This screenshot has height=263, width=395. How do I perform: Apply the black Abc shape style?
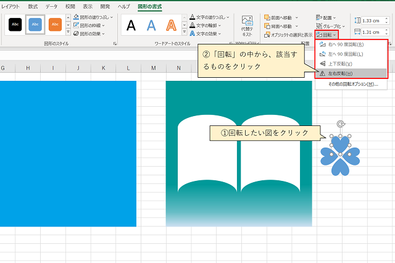[15, 25]
